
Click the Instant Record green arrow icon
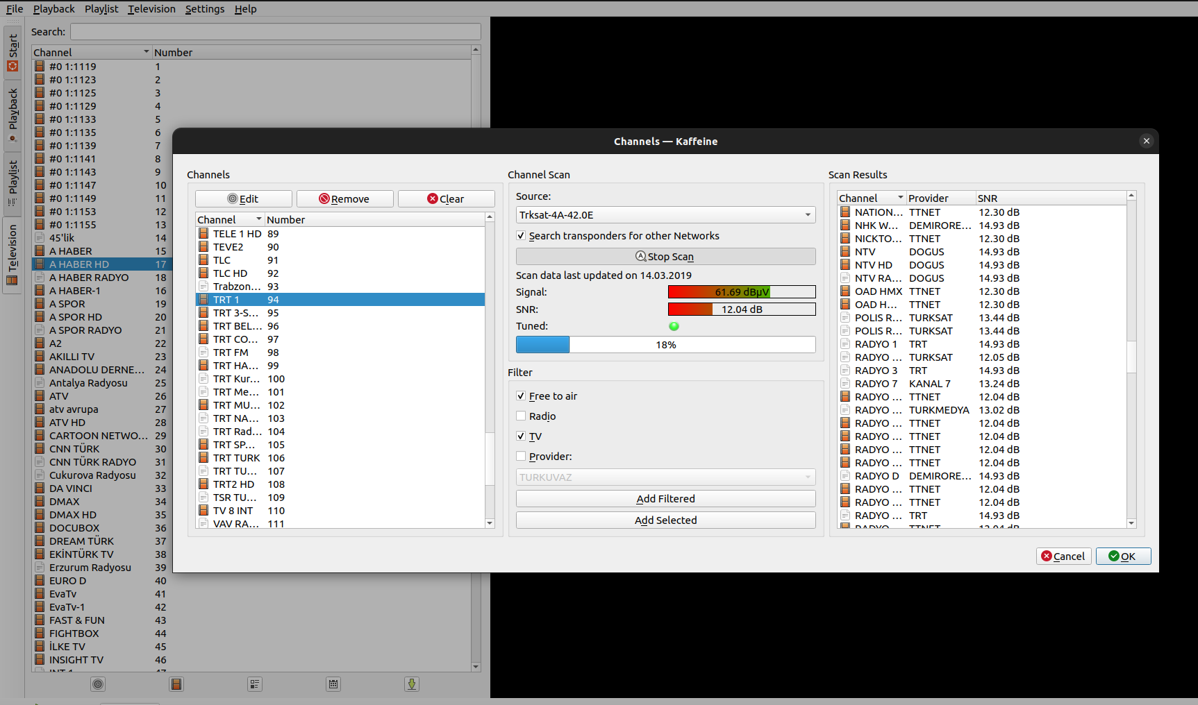click(x=412, y=684)
